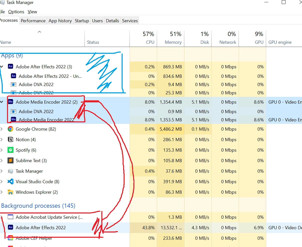This screenshot has width=302, height=247.
Task: Click the Sublime Text icon
Action: (x=11, y=160)
